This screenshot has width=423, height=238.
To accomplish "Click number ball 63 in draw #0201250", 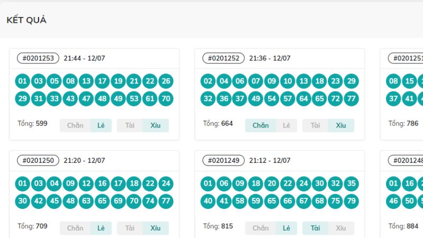I will 86,201.
